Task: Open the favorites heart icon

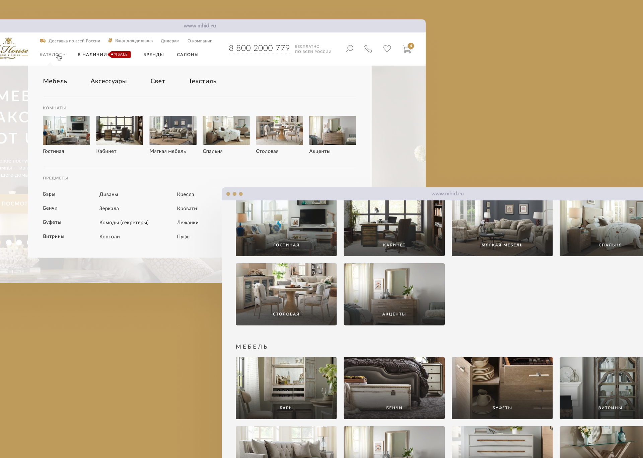Action: pos(387,49)
